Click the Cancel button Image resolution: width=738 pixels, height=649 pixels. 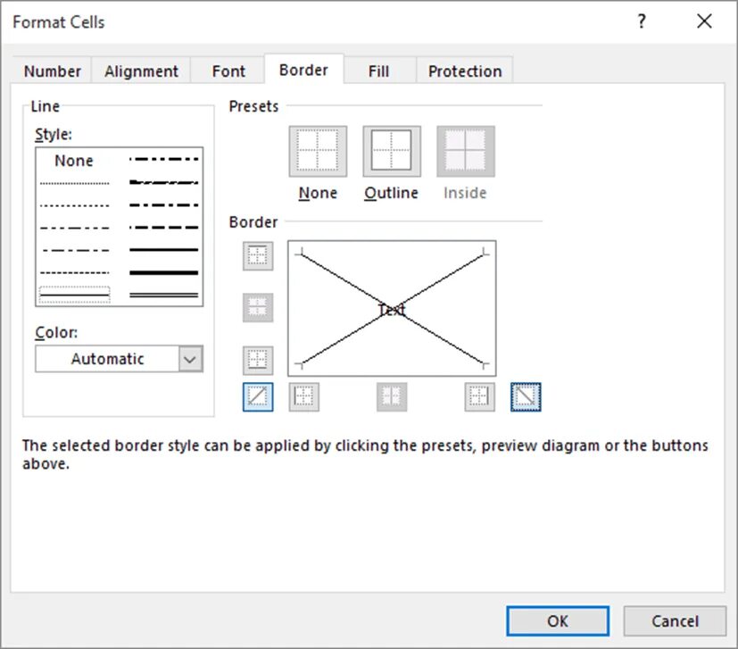pos(675,621)
